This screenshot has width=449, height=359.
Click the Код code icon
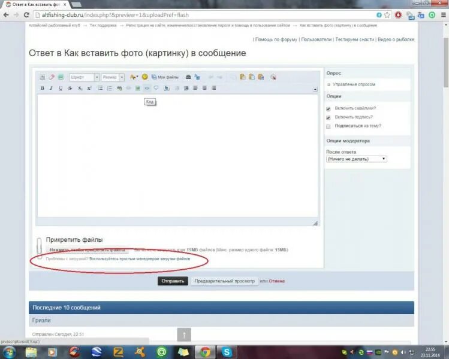[x=147, y=88]
